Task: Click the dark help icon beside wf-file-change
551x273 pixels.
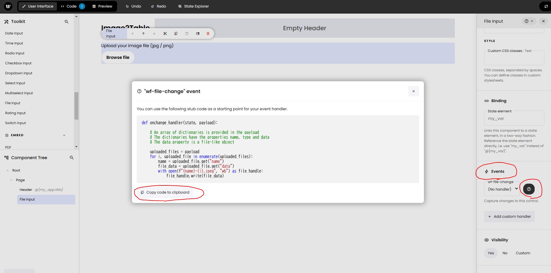Action: click(x=529, y=189)
